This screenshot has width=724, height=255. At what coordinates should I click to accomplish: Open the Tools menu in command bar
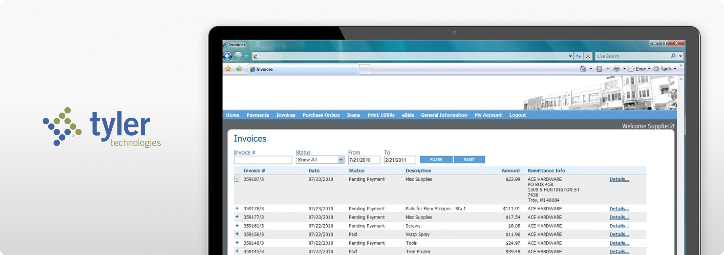665,69
